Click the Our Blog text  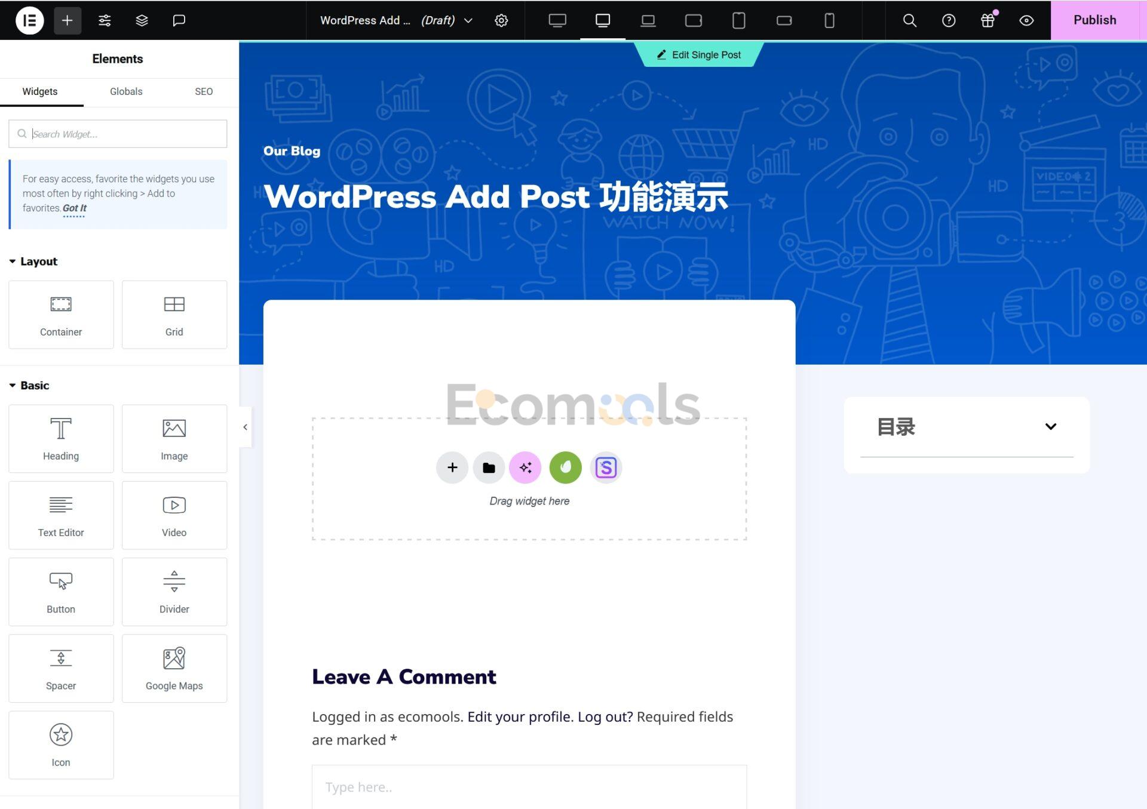click(292, 151)
